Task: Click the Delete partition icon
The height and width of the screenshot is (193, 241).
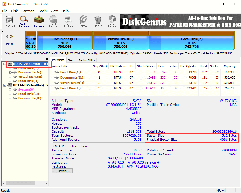Action: 98,21
